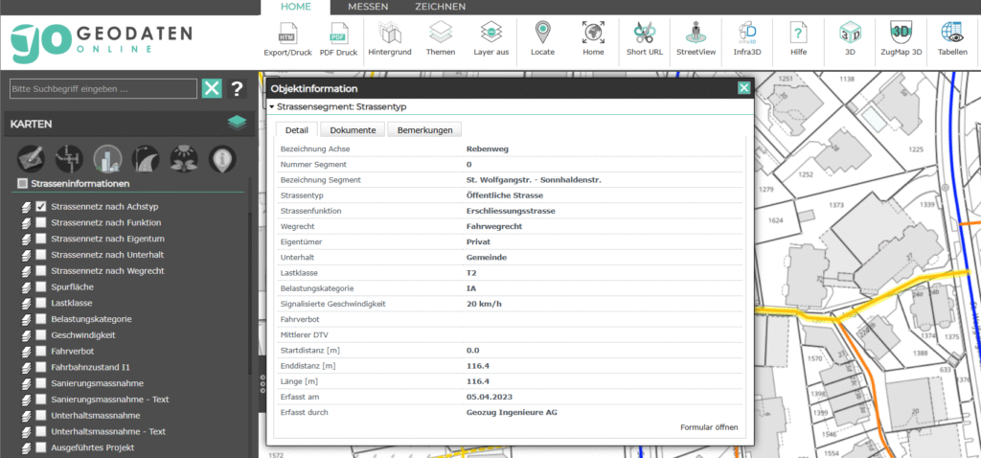Click the Locate pin icon
This screenshot has width=981, height=458.
click(543, 38)
